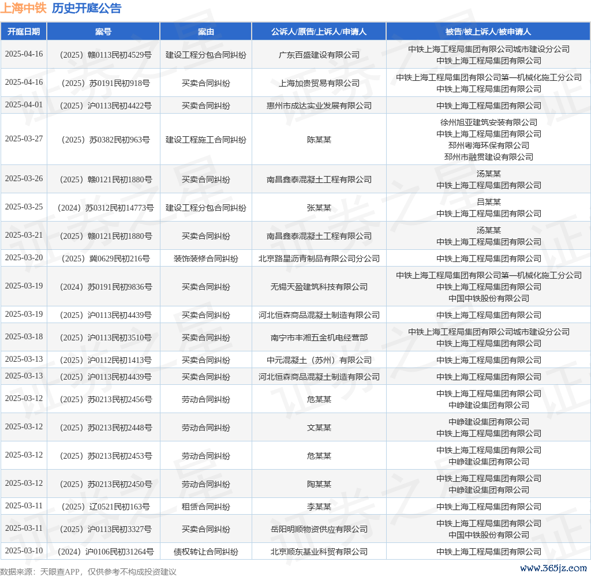Click the date "2025-03-18"
This screenshot has height=577, width=591.
(24, 336)
